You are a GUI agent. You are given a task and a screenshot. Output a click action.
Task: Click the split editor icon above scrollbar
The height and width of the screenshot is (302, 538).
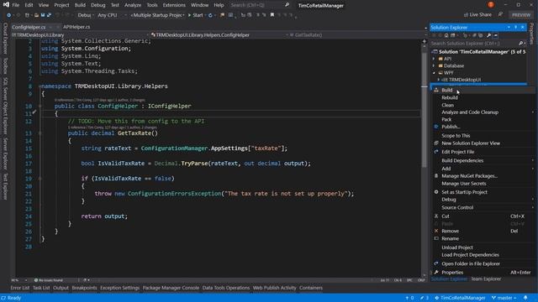tap(424, 41)
